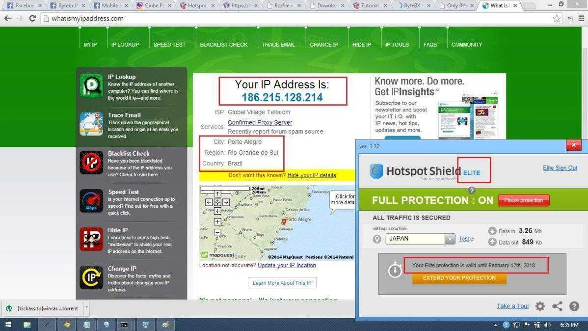The image size is (588, 331).
Task: Pan the map down with arrow button
Action: pos(217,211)
